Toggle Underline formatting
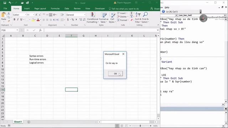The height and width of the screenshot is (128, 228). pos(21,20)
